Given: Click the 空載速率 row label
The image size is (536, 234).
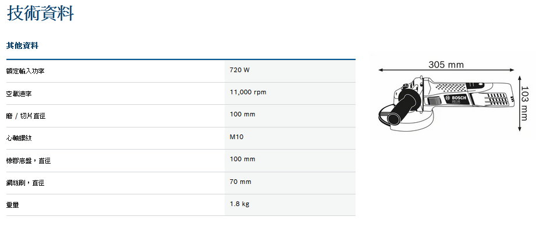Looking at the screenshot, I should (x=19, y=93).
